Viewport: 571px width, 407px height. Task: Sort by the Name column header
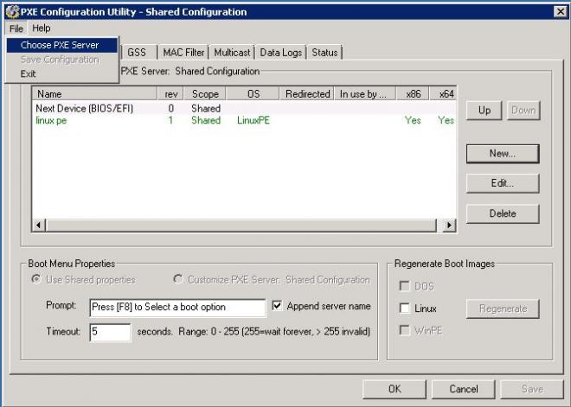tap(94, 94)
